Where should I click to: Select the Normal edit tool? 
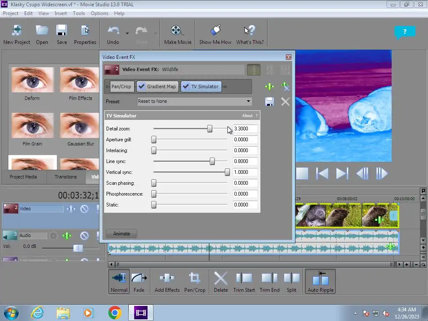119,281
